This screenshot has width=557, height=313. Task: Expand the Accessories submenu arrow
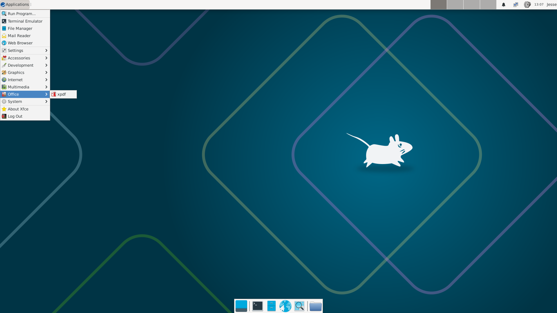tap(46, 58)
